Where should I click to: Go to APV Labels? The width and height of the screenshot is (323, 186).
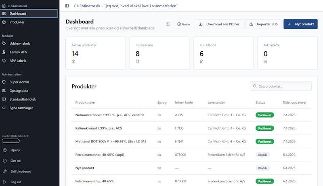[x=18, y=61]
